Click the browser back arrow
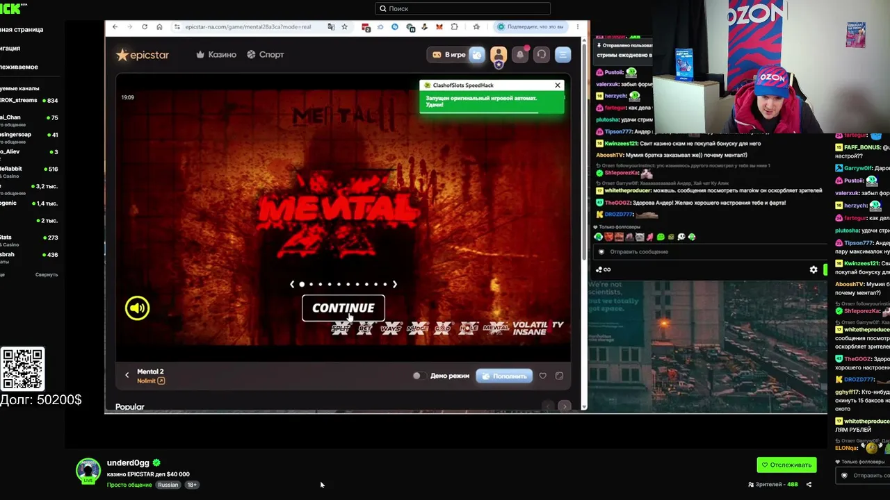 point(115,27)
